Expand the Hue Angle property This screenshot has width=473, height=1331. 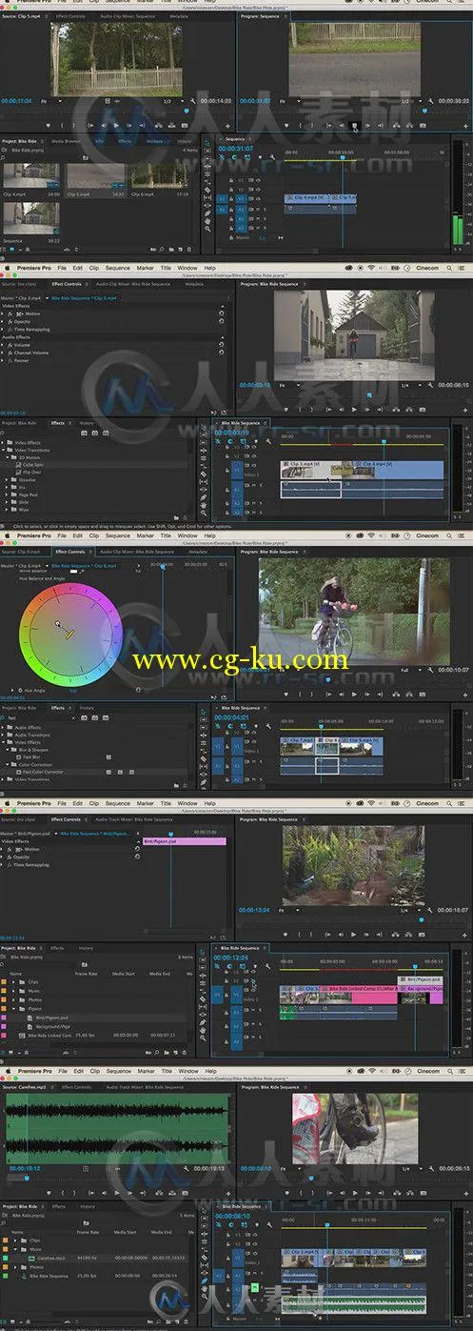[12, 689]
